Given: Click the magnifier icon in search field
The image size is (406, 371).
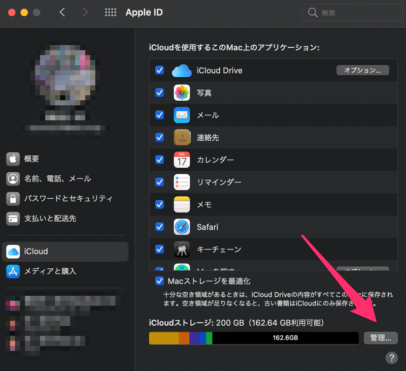Looking at the screenshot, I should click(x=313, y=12).
